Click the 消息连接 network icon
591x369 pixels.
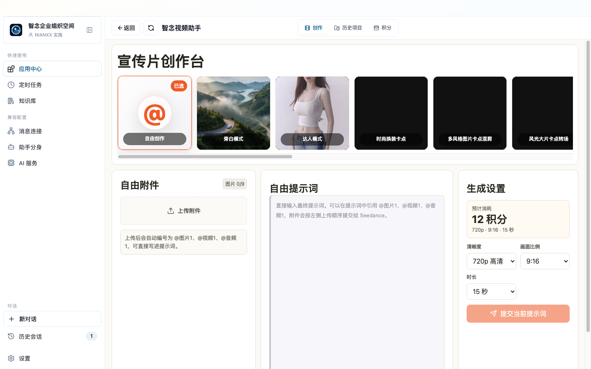click(11, 131)
